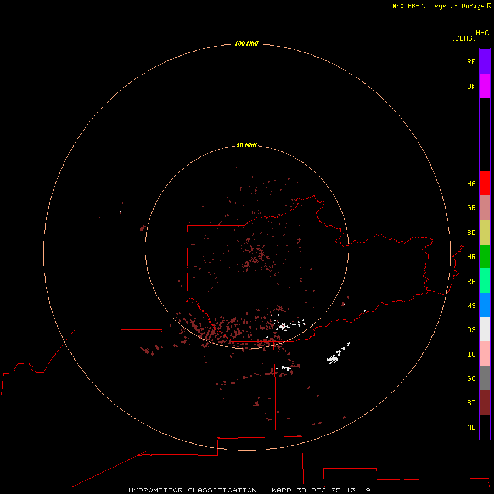Select the IC pink legend swatch
The image size is (494, 494).
[x=485, y=354]
